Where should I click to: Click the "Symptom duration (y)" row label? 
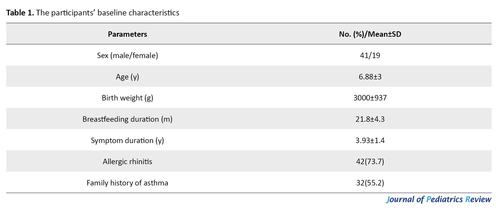tap(127, 140)
